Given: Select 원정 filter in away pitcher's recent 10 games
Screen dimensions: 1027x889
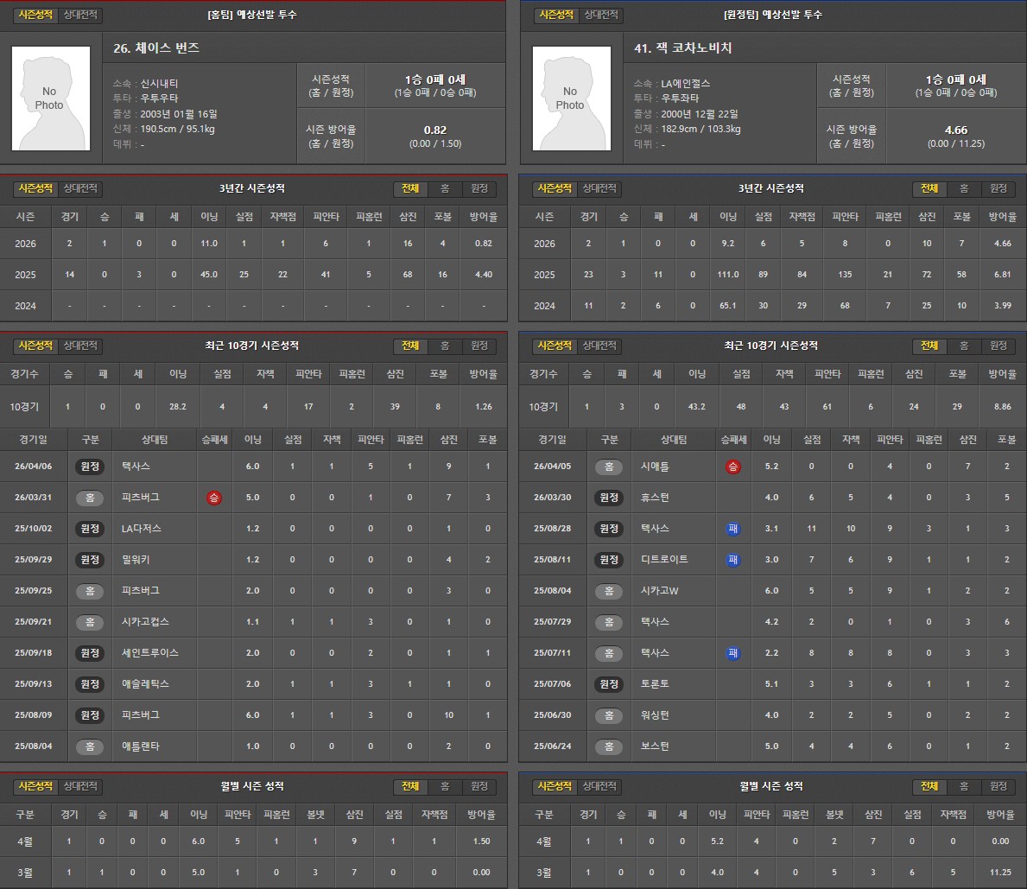Looking at the screenshot, I should point(998,346).
